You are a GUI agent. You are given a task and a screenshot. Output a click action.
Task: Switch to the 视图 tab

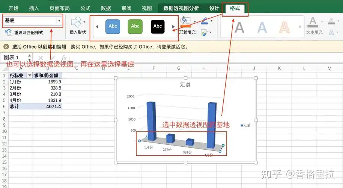point(147,8)
